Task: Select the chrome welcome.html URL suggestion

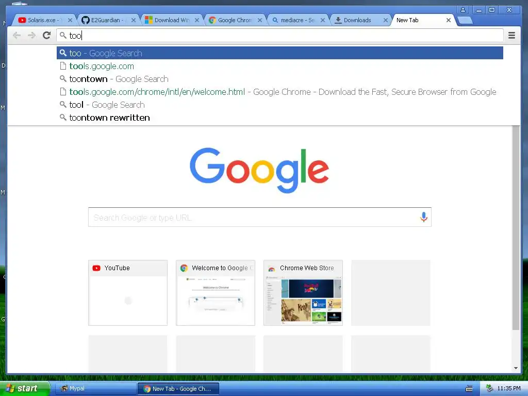Action: 280,92
